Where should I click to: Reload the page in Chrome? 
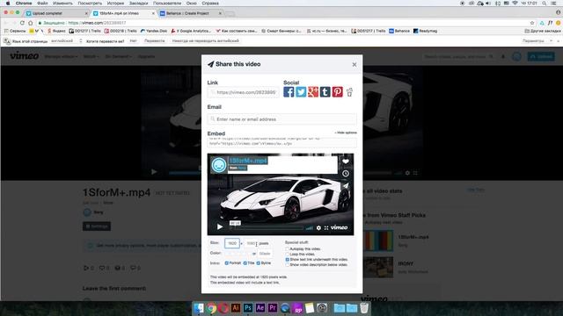tap(22, 23)
